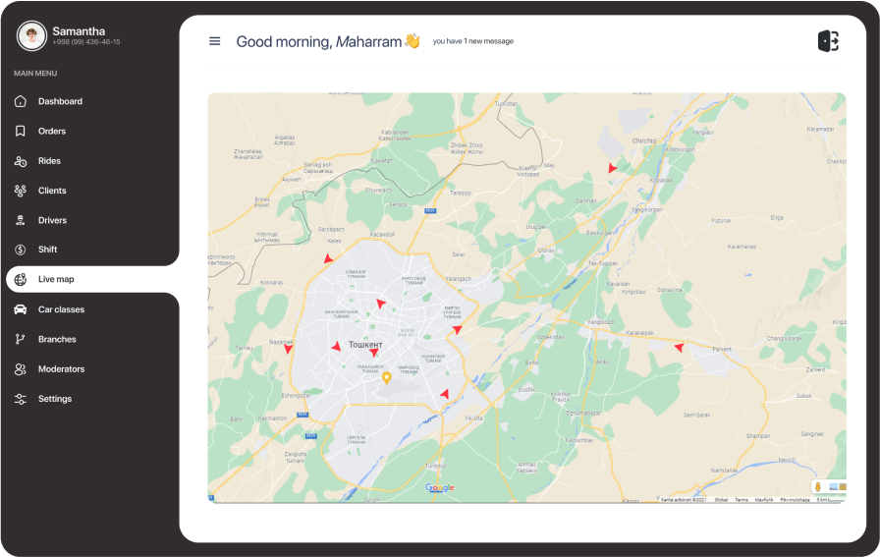This screenshot has height=557, width=880.
Task: Open the hamburger menu in the header
Action: 214,41
